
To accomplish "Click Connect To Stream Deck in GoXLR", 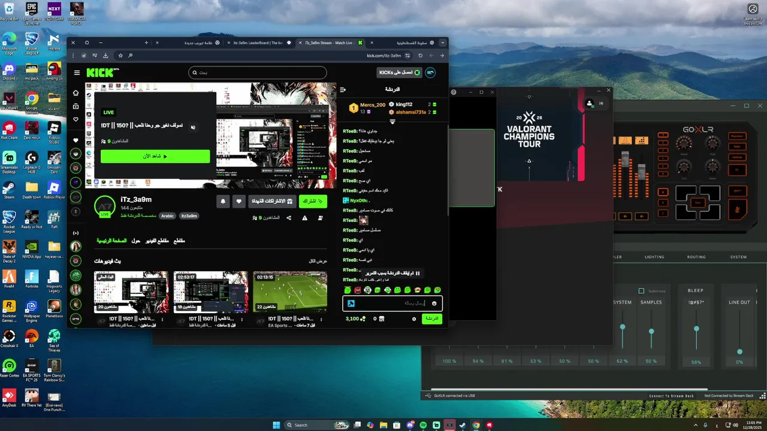I will tap(671, 396).
